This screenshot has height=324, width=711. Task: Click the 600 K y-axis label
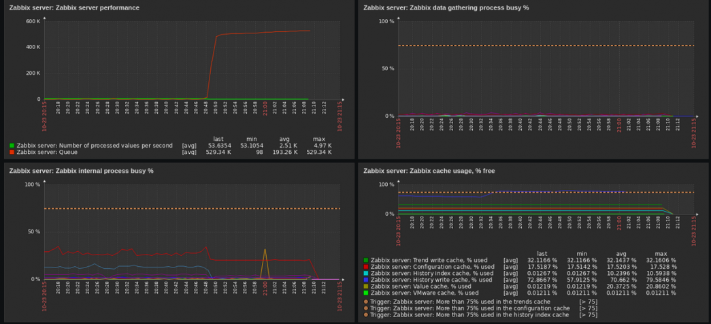coord(33,21)
